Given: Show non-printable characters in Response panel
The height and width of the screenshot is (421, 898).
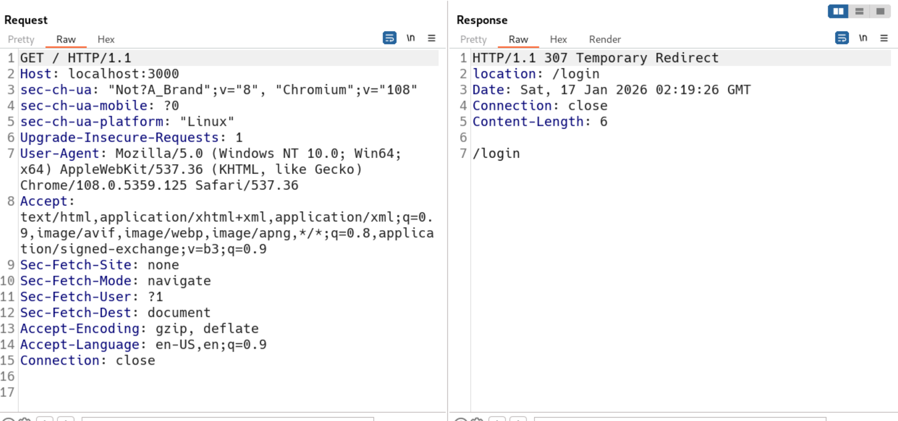Looking at the screenshot, I should 863,38.
